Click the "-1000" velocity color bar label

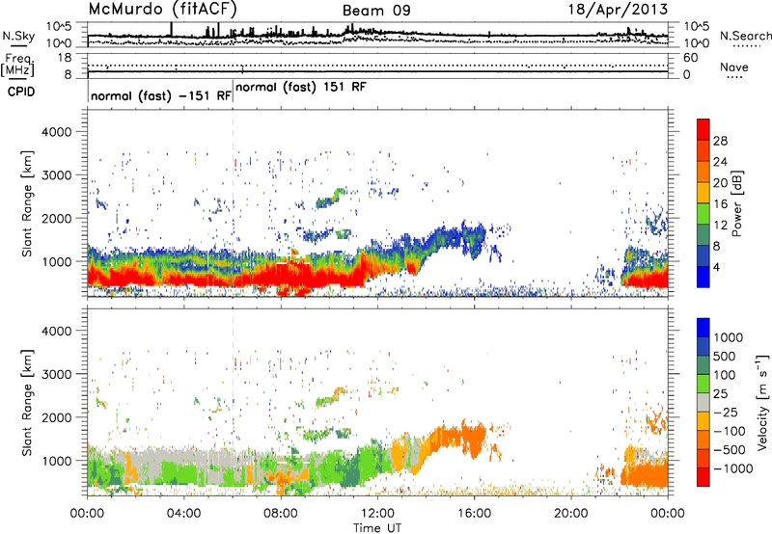[x=733, y=468]
